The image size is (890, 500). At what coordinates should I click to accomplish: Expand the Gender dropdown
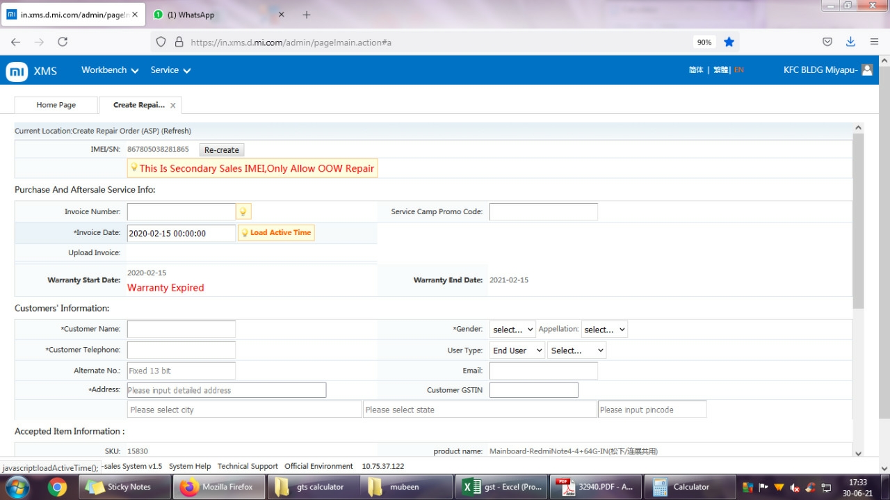tap(512, 330)
